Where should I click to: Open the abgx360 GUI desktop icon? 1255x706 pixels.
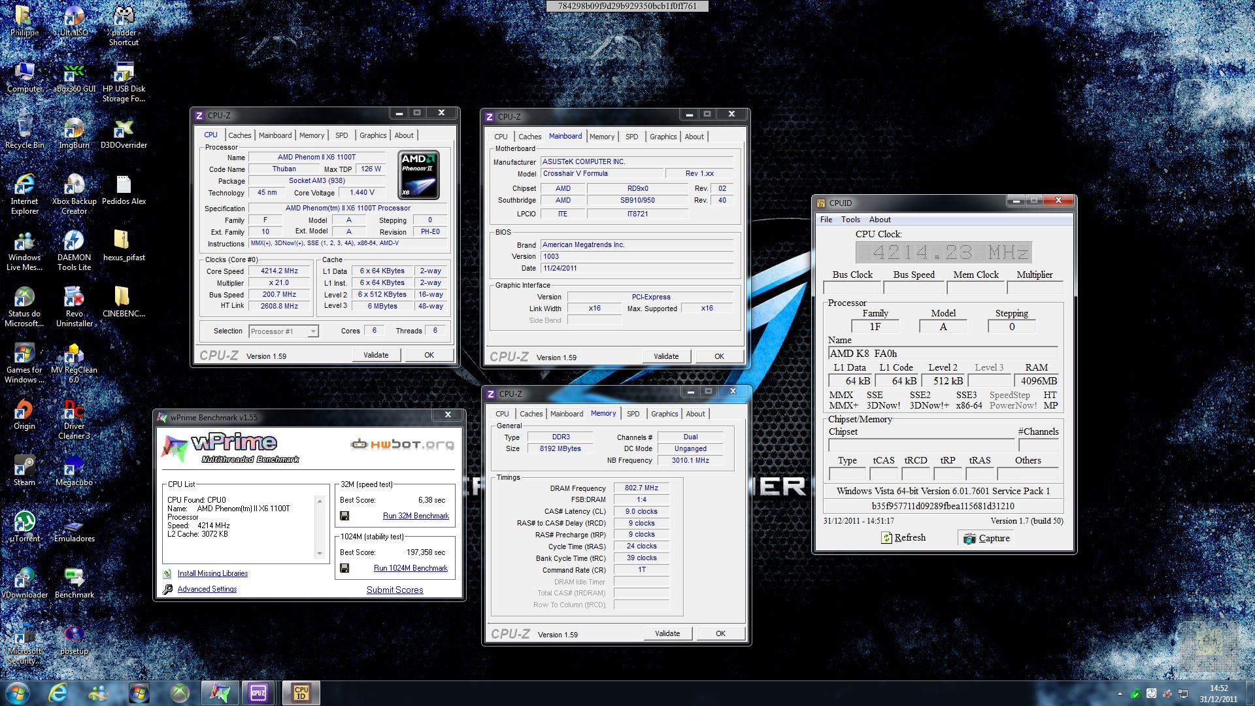[x=74, y=78]
